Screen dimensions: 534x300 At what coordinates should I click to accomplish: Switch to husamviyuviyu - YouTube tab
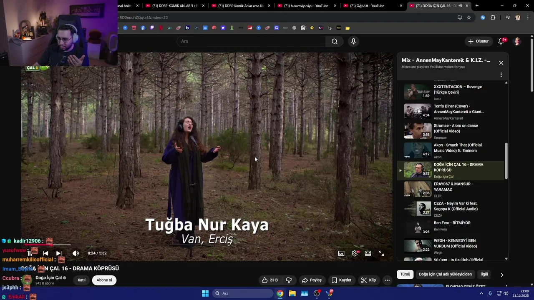click(307, 5)
